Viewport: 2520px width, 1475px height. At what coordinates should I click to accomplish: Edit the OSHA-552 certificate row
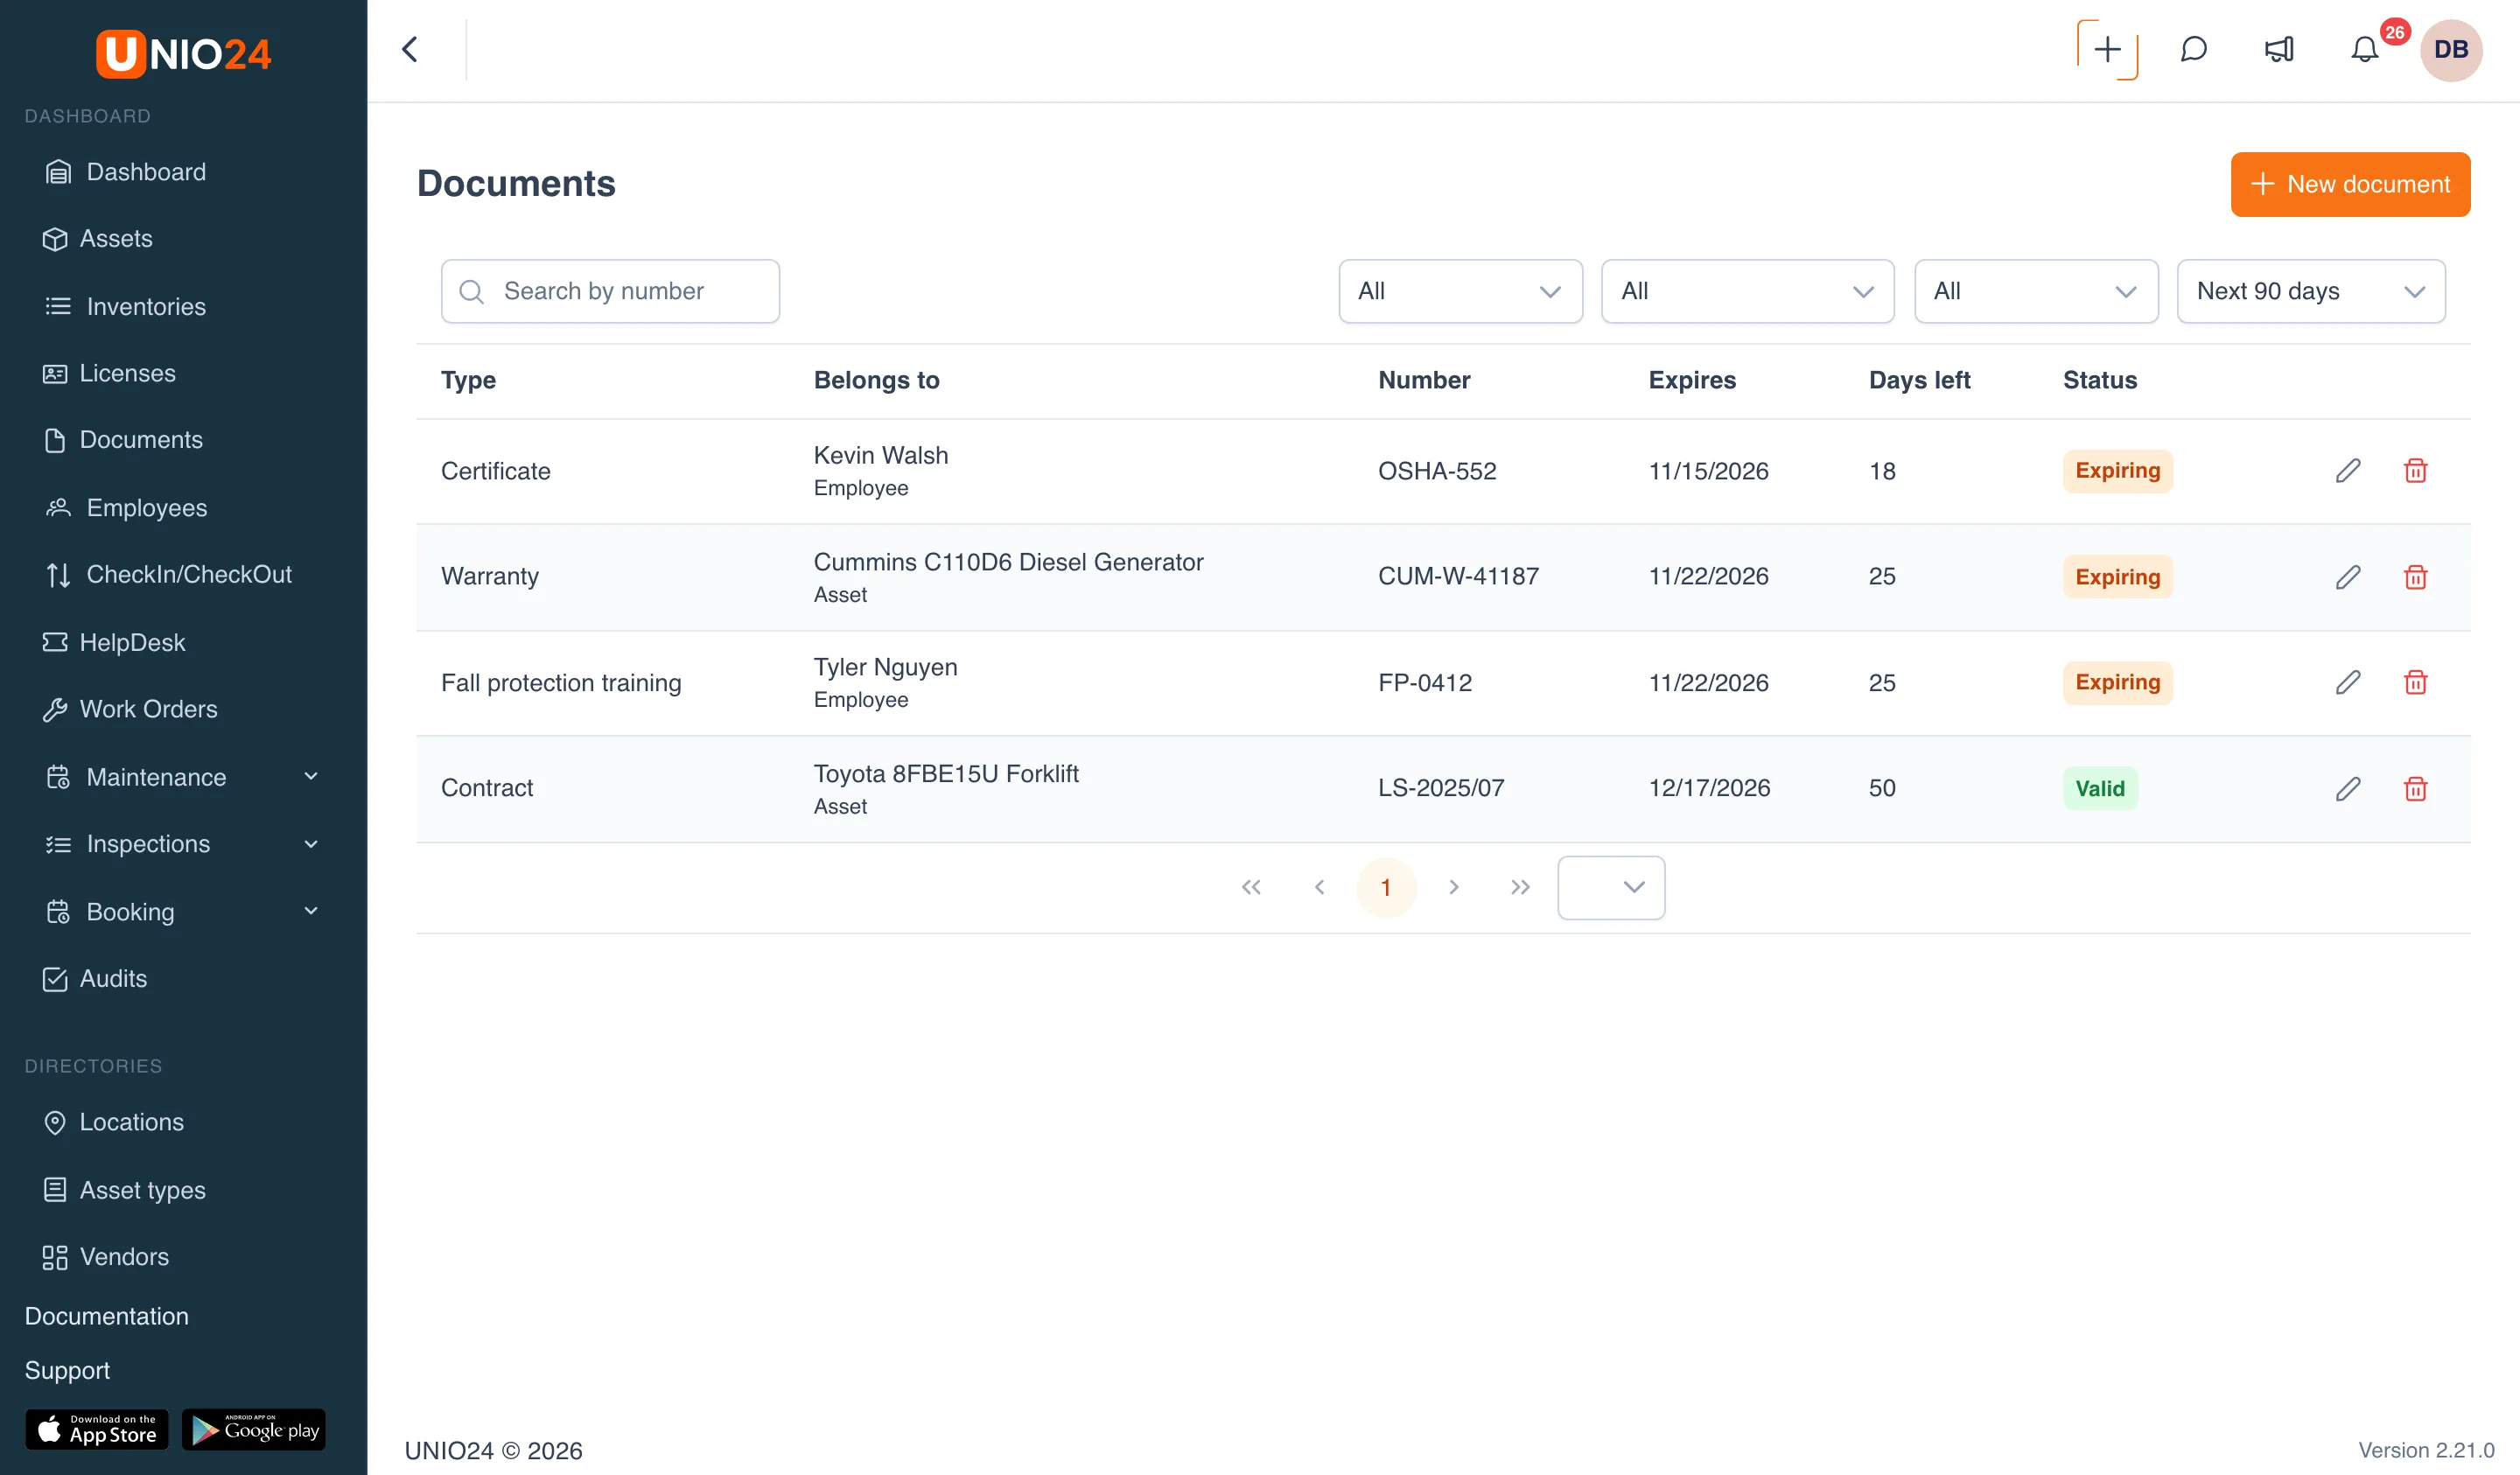coord(2348,470)
